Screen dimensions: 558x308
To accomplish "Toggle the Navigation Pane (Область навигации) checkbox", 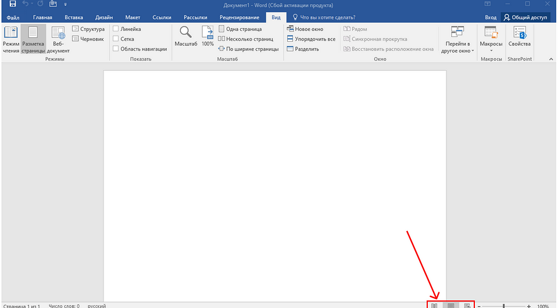I will 116,49.
